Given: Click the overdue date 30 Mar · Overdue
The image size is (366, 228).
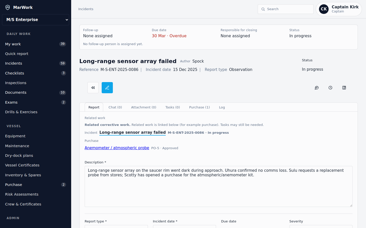Looking at the screenshot, I should tap(169, 36).
